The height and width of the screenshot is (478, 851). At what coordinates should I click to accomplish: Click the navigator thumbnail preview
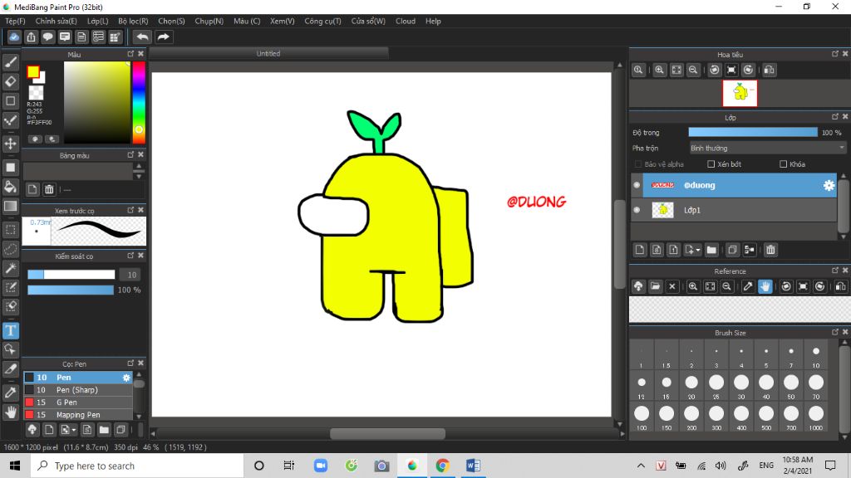(740, 93)
